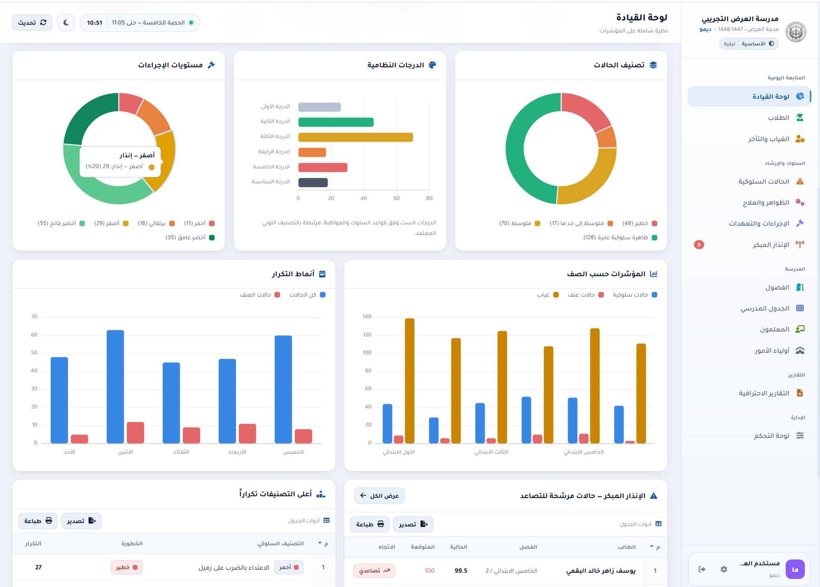Toggle dark mode moon icon
The width and height of the screenshot is (820, 587).
point(66,23)
